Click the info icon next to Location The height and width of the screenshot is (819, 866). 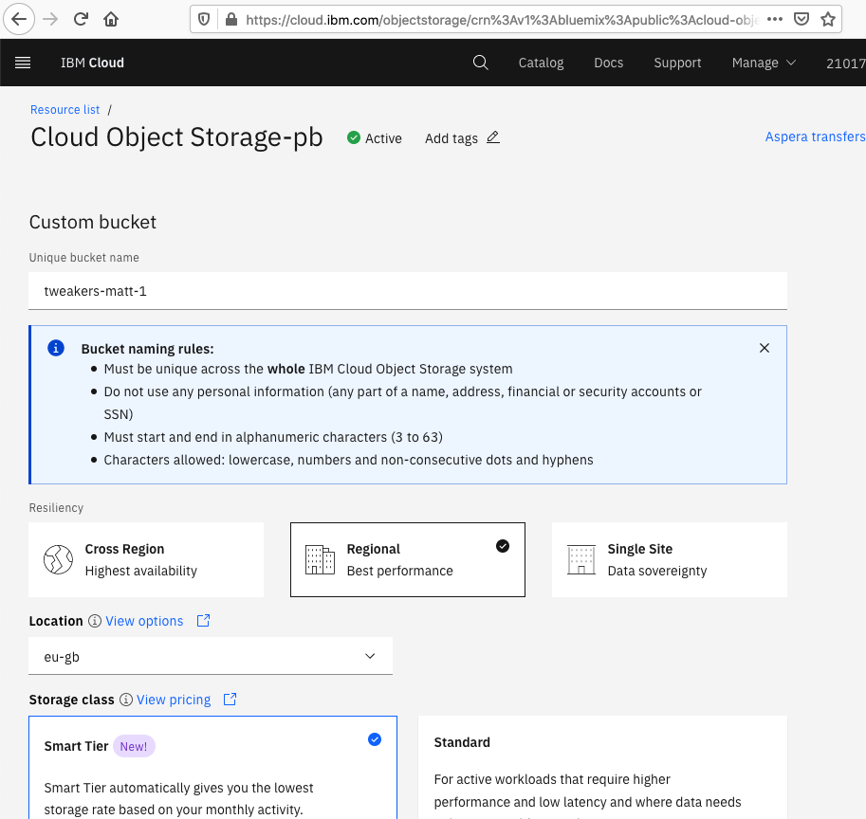[95, 621]
